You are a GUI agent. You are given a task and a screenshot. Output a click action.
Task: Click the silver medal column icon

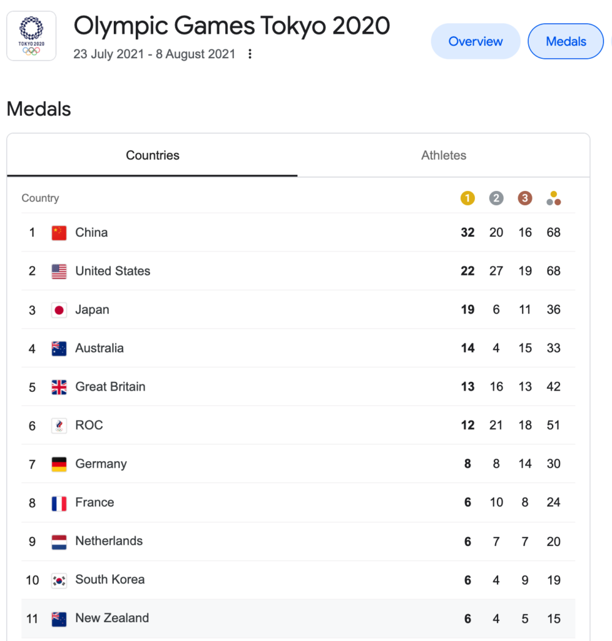[x=496, y=198]
